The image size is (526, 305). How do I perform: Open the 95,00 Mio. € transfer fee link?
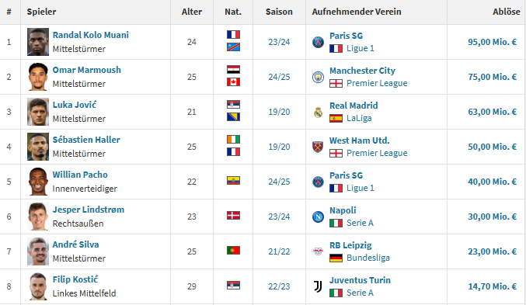point(492,42)
